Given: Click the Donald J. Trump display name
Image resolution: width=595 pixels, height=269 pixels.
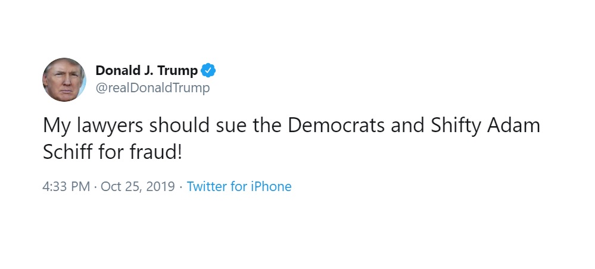Looking at the screenshot, I should 147,71.
